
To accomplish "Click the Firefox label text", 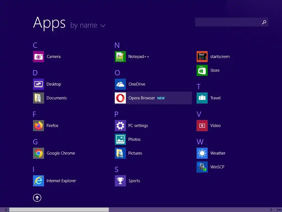I will pyautogui.click(x=52, y=126).
